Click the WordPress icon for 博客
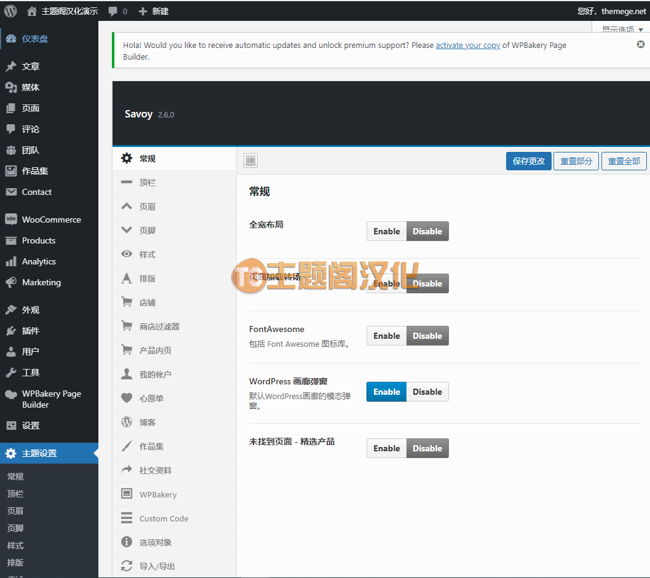 (x=127, y=422)
